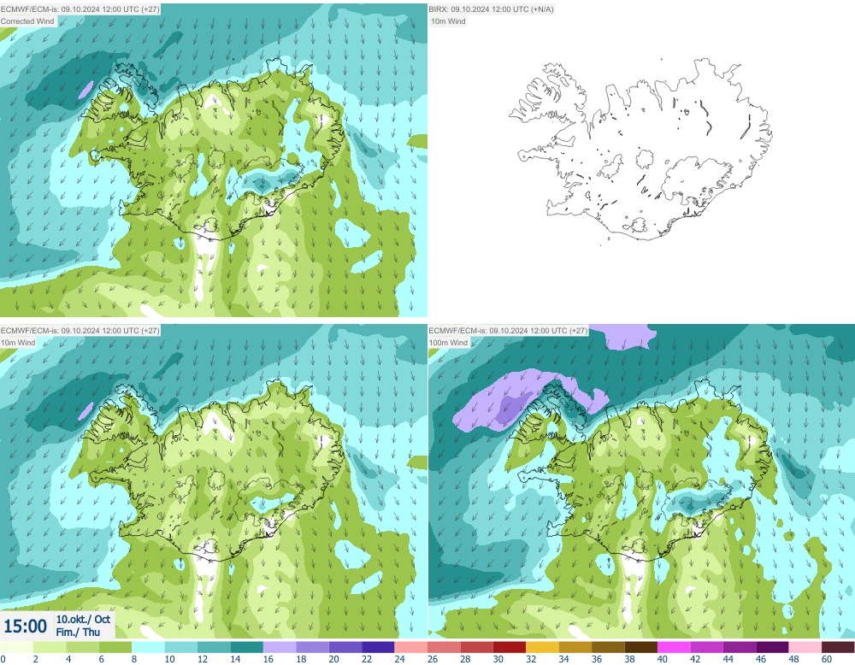This screenshot has width=855, height=665.
Task: Click the green 6–8 legend swatch
Action: pyautogui.click(x=115, y=647)
